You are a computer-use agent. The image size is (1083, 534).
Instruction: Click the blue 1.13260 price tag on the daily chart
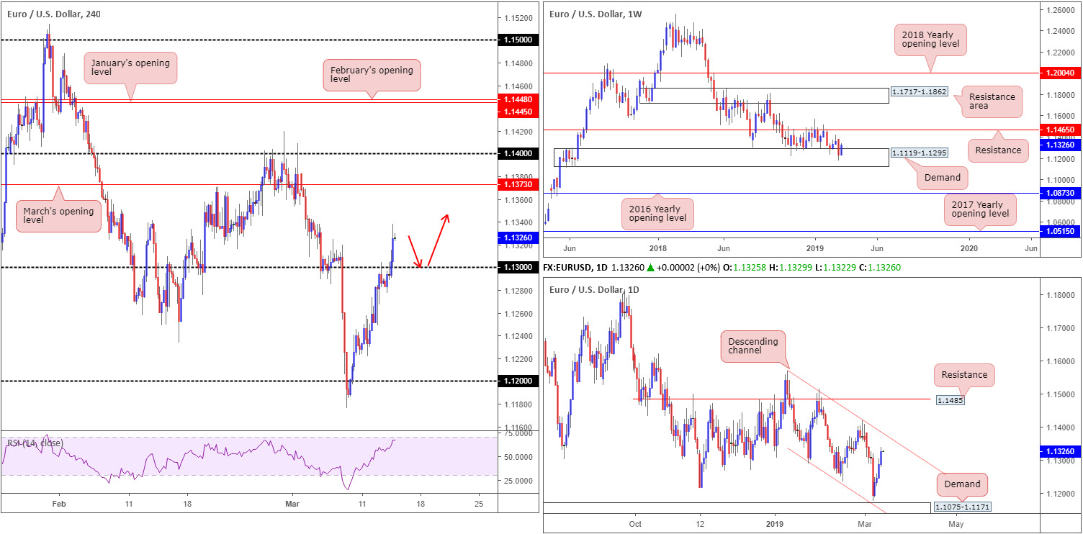tap(1061, 451)
